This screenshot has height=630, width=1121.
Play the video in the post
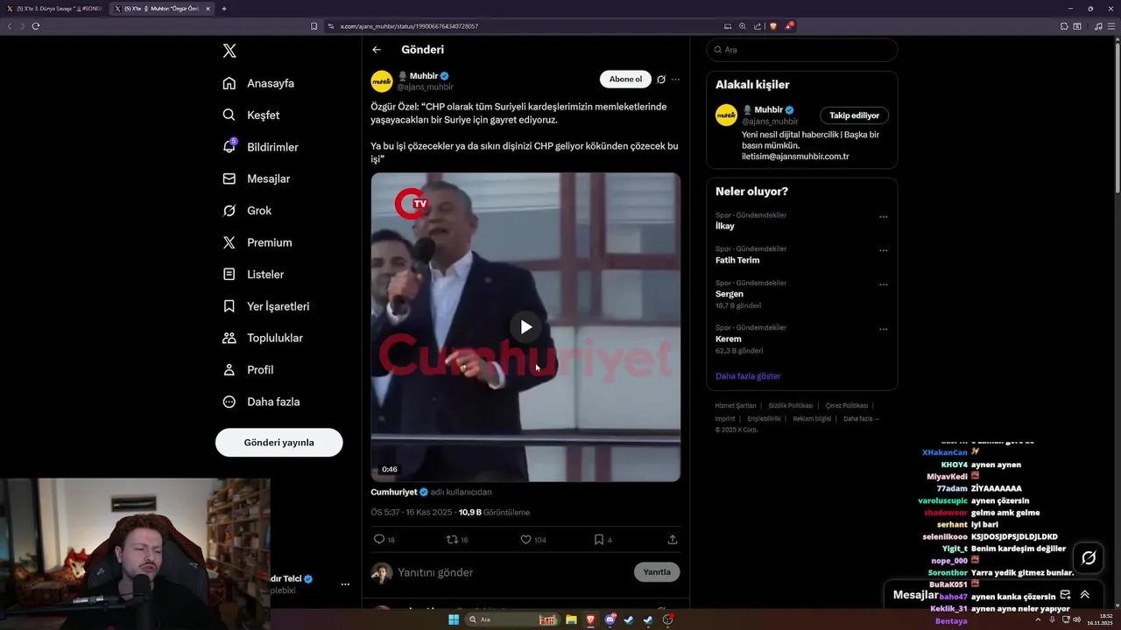pyautogui.click(x=525, y=326)
